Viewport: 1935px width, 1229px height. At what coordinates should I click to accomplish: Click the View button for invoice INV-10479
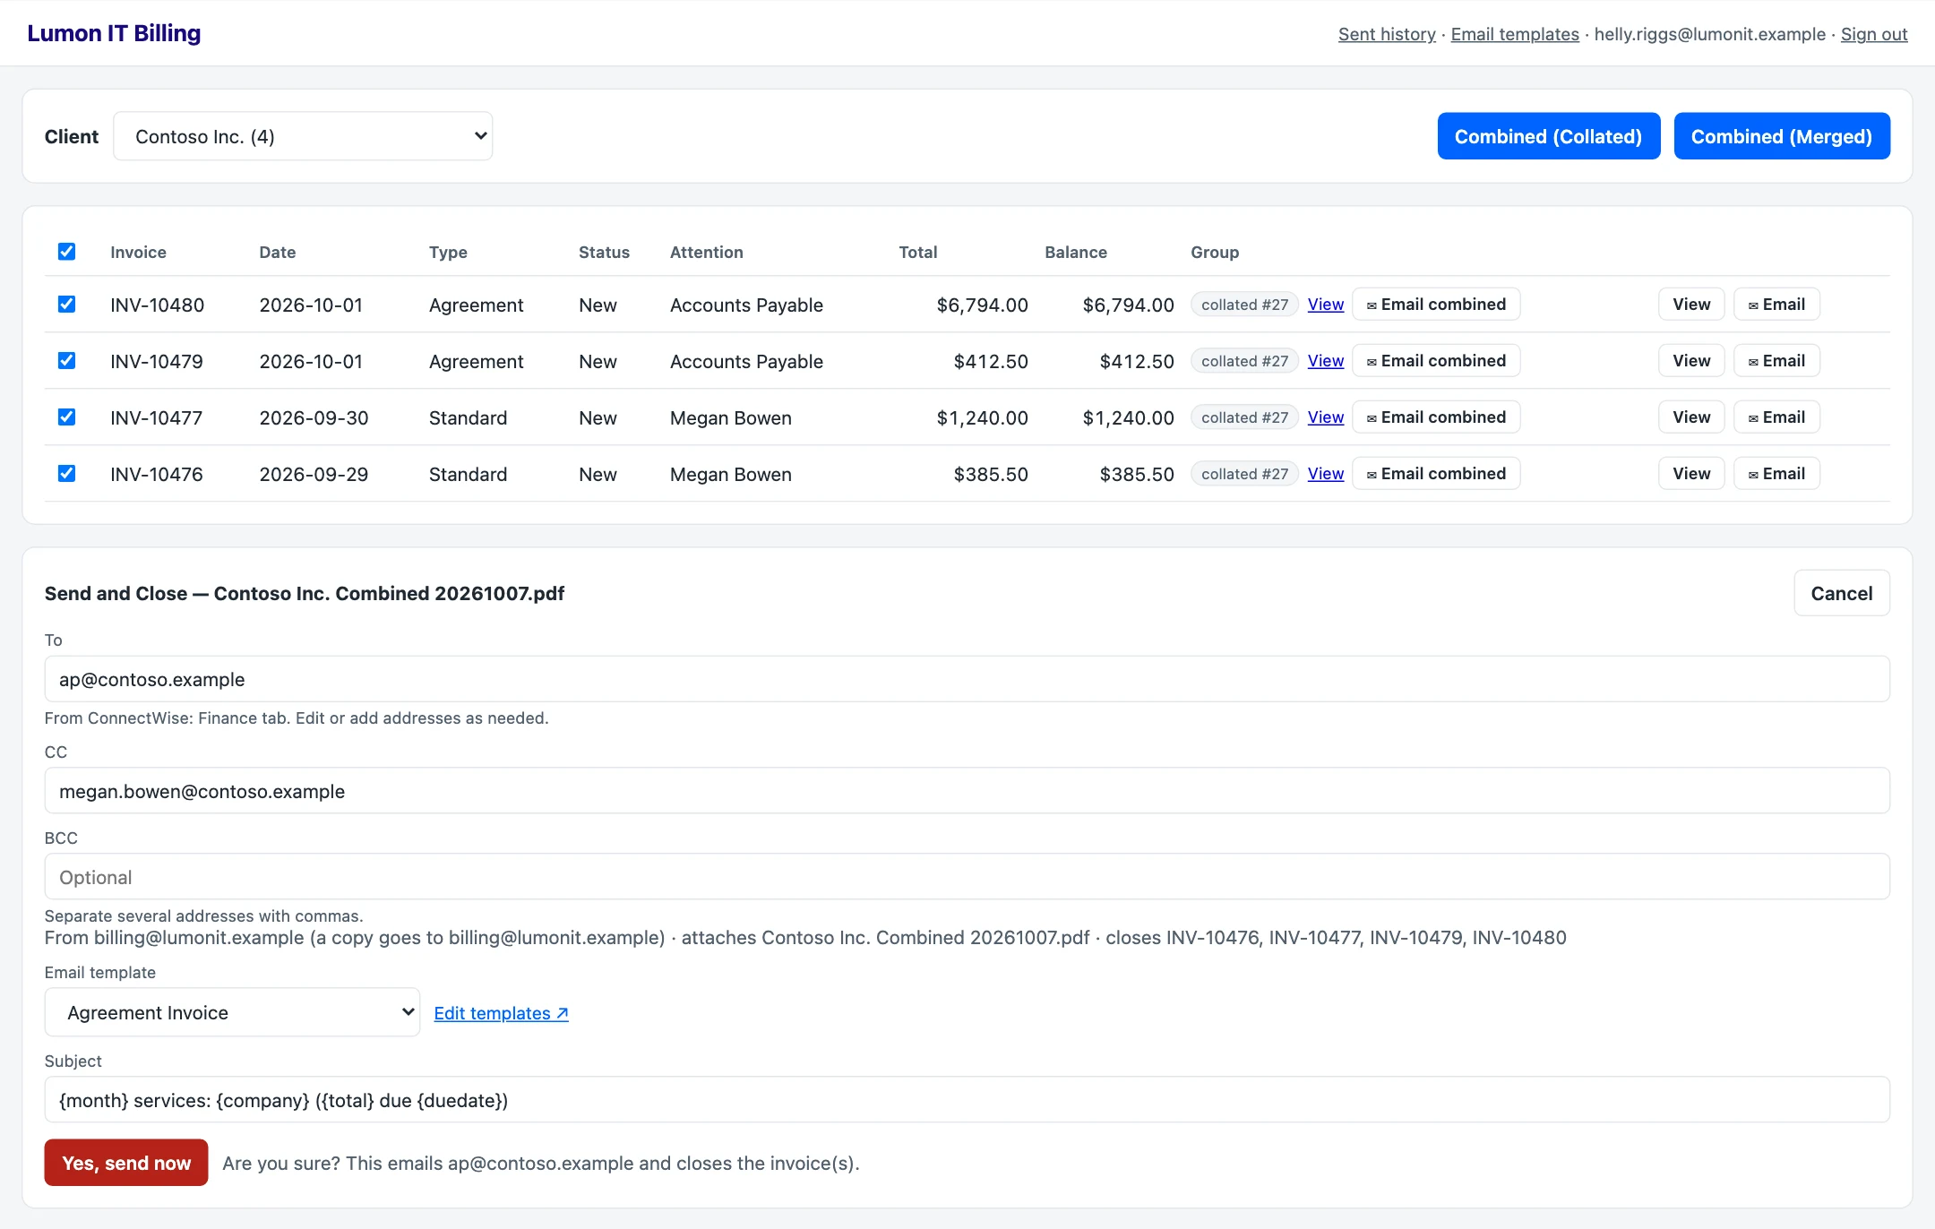tap(1691, 361)
